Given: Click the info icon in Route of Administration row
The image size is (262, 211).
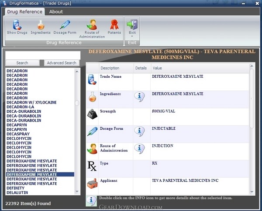Looking at the screenshot, I should tap(139, 149).
